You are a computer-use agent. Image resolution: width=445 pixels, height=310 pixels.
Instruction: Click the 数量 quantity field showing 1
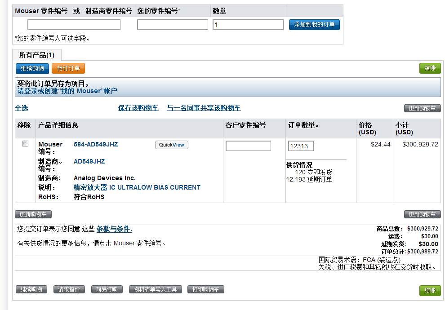coord(248,25)
